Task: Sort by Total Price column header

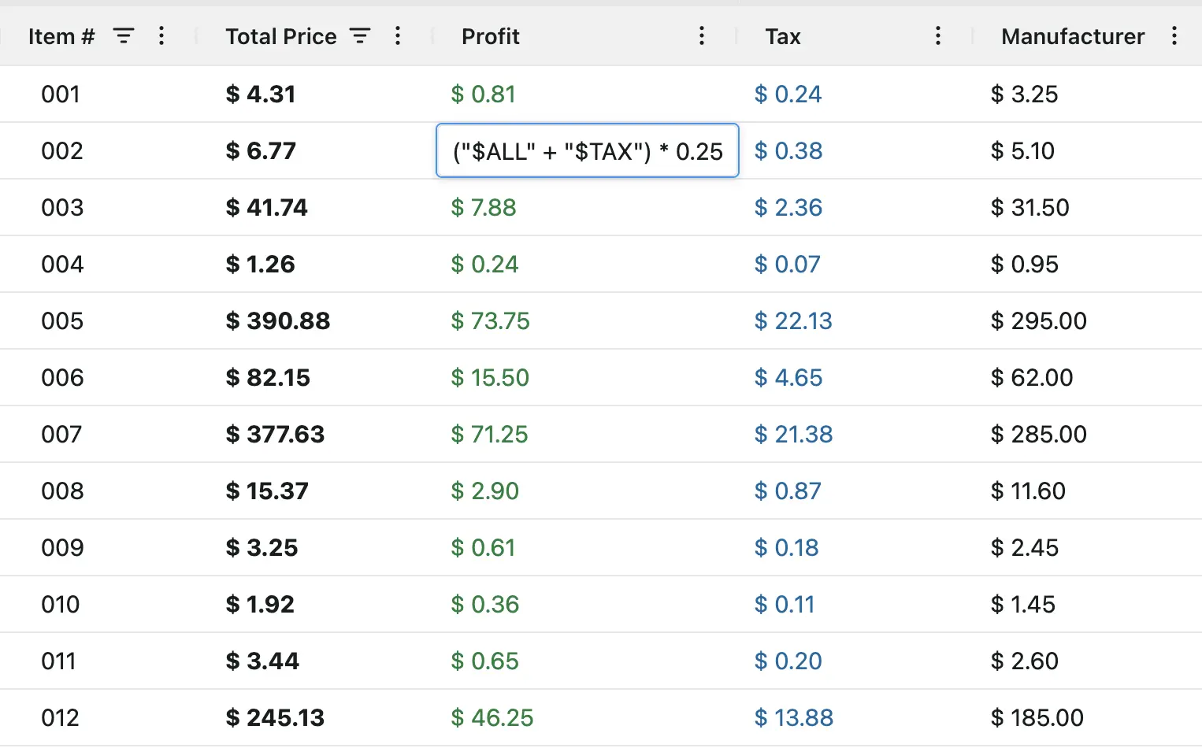Action: pos(280,37)
